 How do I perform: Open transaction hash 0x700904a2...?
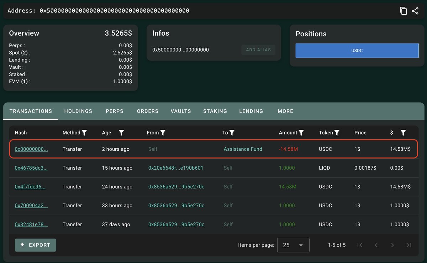31,206
